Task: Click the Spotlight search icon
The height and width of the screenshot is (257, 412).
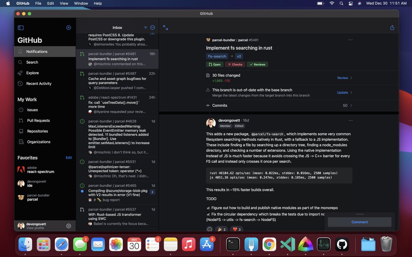Action: tap(341, 3)
